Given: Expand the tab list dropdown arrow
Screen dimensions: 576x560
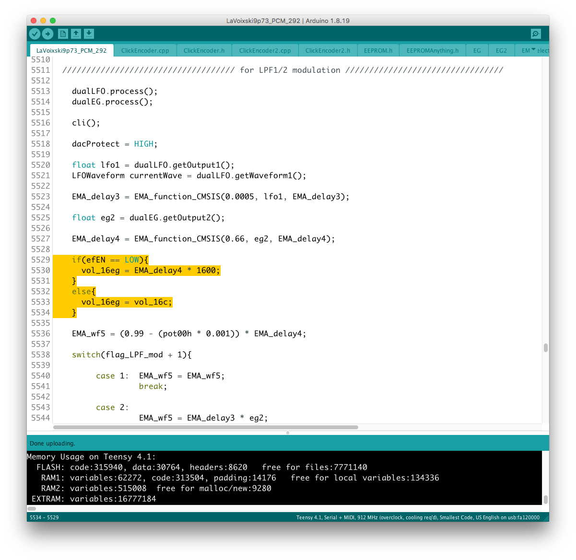Looking at the screenshot, I should [x=533, y=50].
